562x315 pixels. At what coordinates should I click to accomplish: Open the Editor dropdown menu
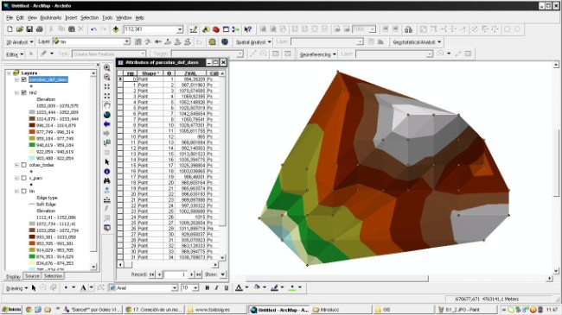[x=15, y=54]
